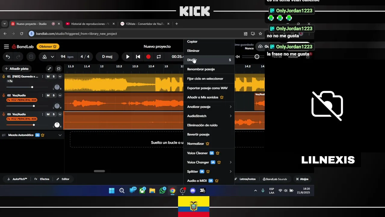Open the options dots of track 01
Viewport: 385px width, 217px height.
coord(42,77)
